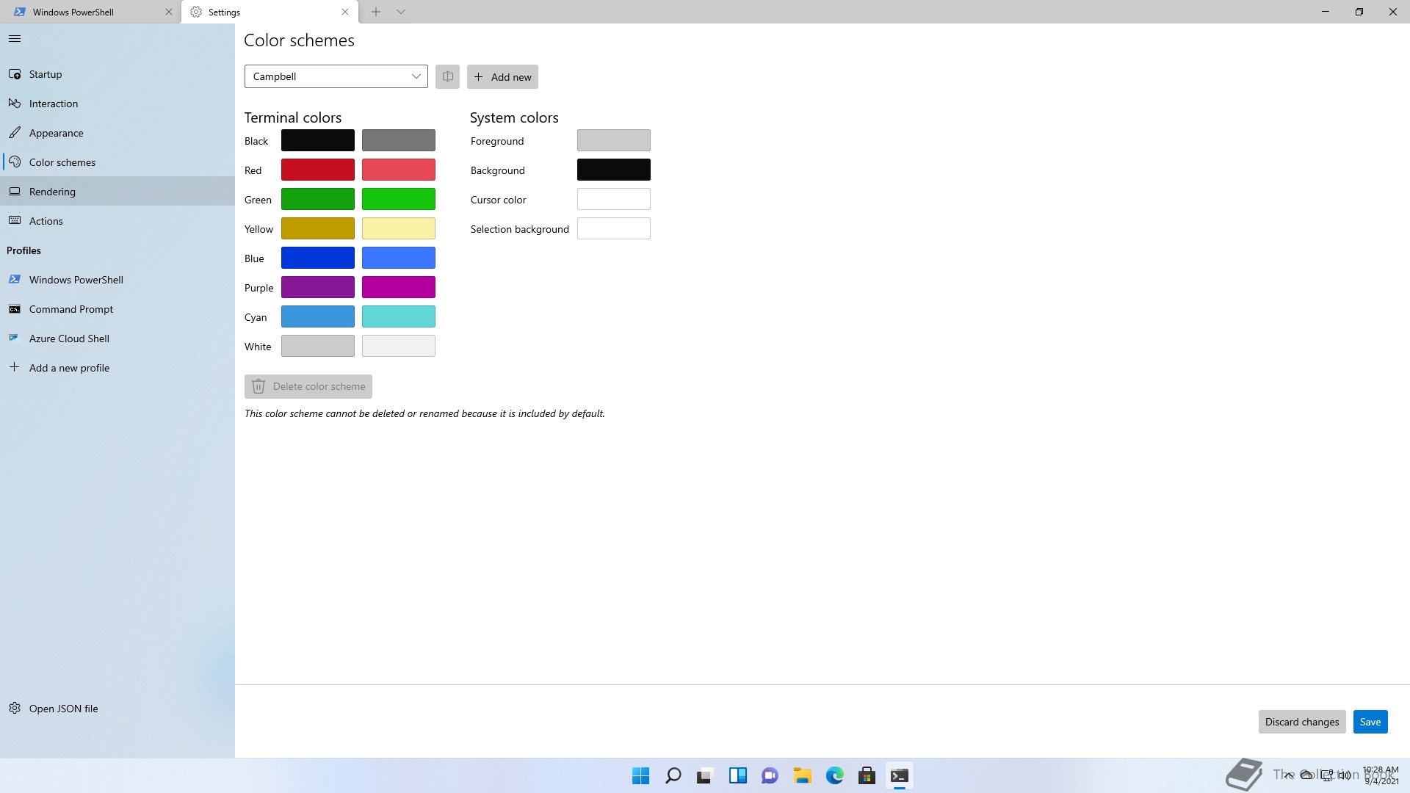Image resolution: width=1410 pixels, height=793 pixels.
Task: Click the Add new scheme button
Action: (x=502, y=77)
